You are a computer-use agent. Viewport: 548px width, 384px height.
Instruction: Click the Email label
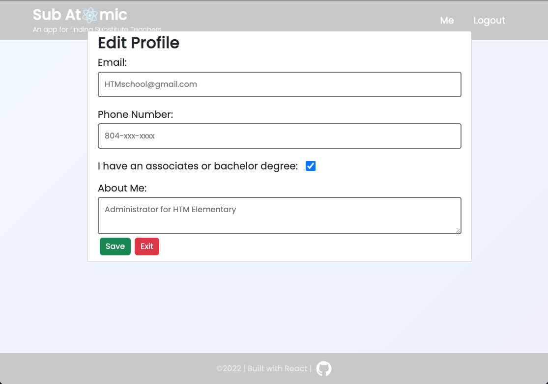pos(112,62)
